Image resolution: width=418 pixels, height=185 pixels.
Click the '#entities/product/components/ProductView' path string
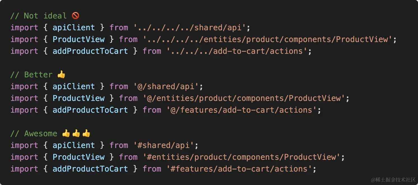tap(241, 157)
